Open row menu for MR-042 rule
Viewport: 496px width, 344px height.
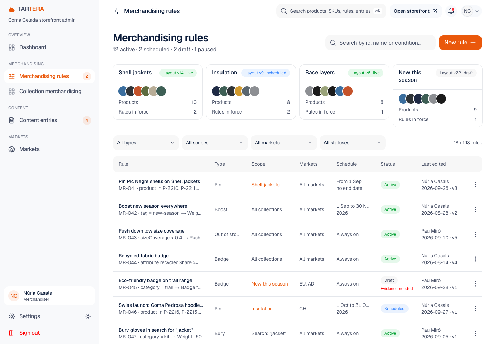(x=475, y=209)
